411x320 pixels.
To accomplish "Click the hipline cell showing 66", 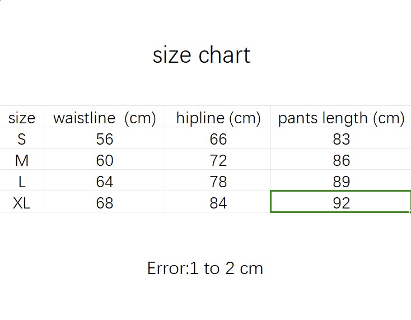I will pyautogui.click(x=218, y=139).
